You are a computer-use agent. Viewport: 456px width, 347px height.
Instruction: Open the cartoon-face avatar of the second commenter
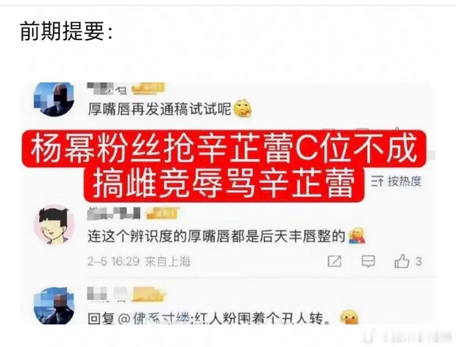click(54, 224)
